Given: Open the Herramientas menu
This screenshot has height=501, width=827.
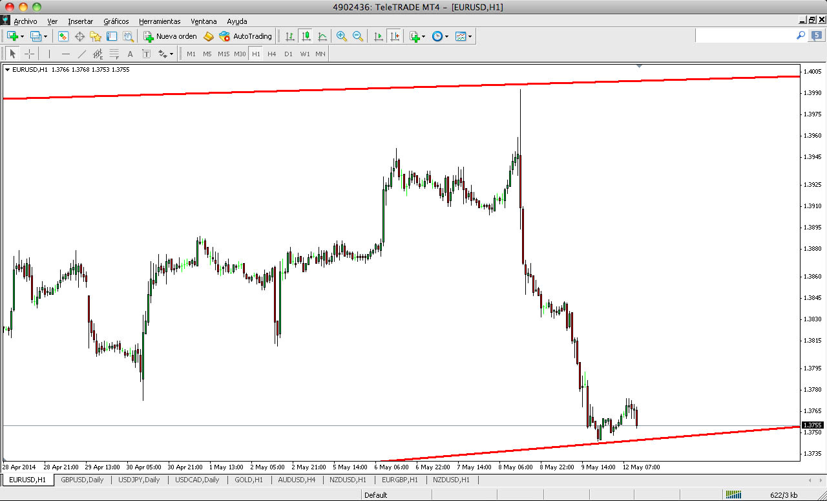Looking at the screenshot, I should pyautogui.click(x=160, y=21).
